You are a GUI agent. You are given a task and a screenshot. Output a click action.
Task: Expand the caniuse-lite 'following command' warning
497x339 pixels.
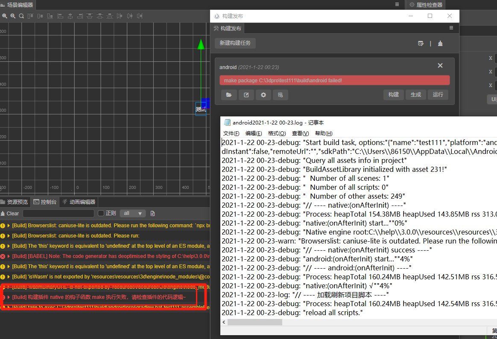coord(9,226)
